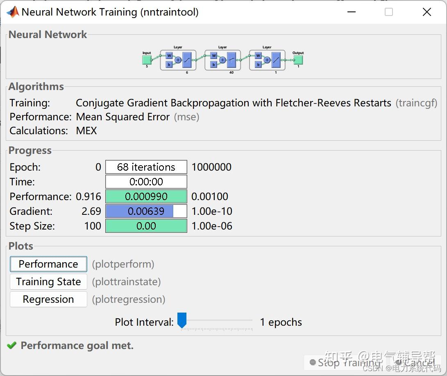447x376 pixels.
Task: Click the sigmoid transfer function icon in first layer
Action: [x=186, y=59]
